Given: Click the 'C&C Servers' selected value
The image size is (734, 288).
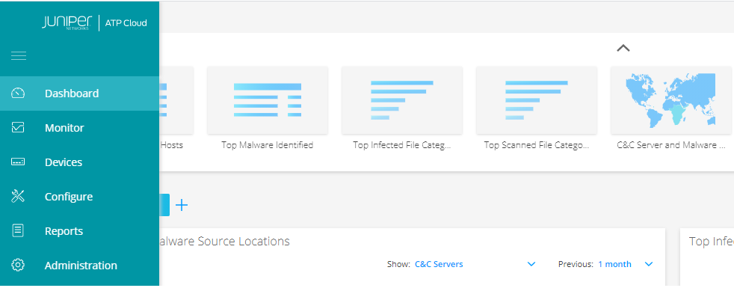Looking at the screenshot, I should (x=439, y=264).
